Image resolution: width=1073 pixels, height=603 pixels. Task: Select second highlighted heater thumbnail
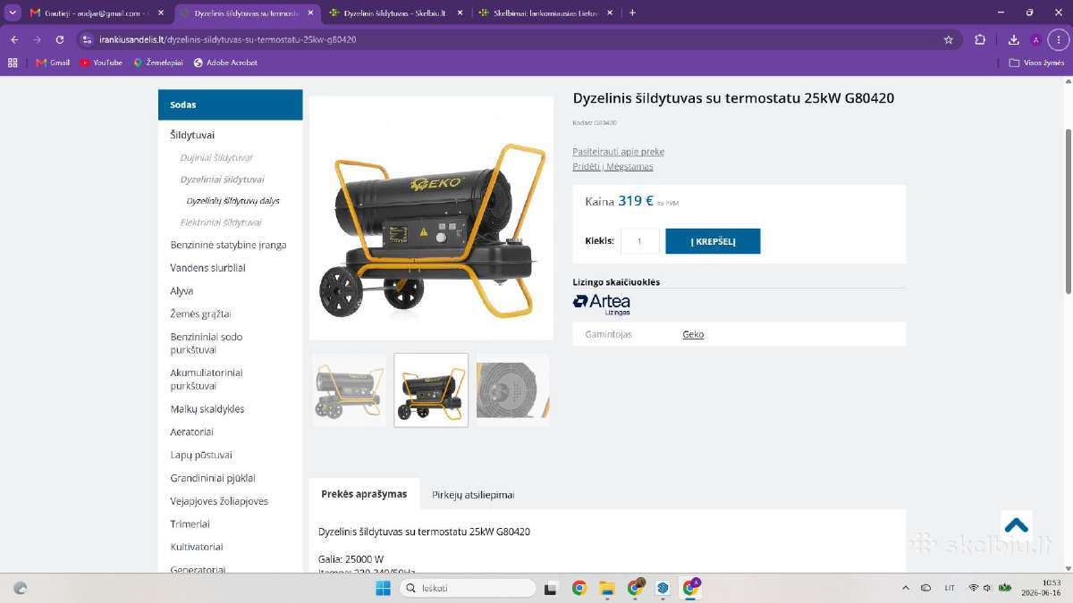pos(431,389)
